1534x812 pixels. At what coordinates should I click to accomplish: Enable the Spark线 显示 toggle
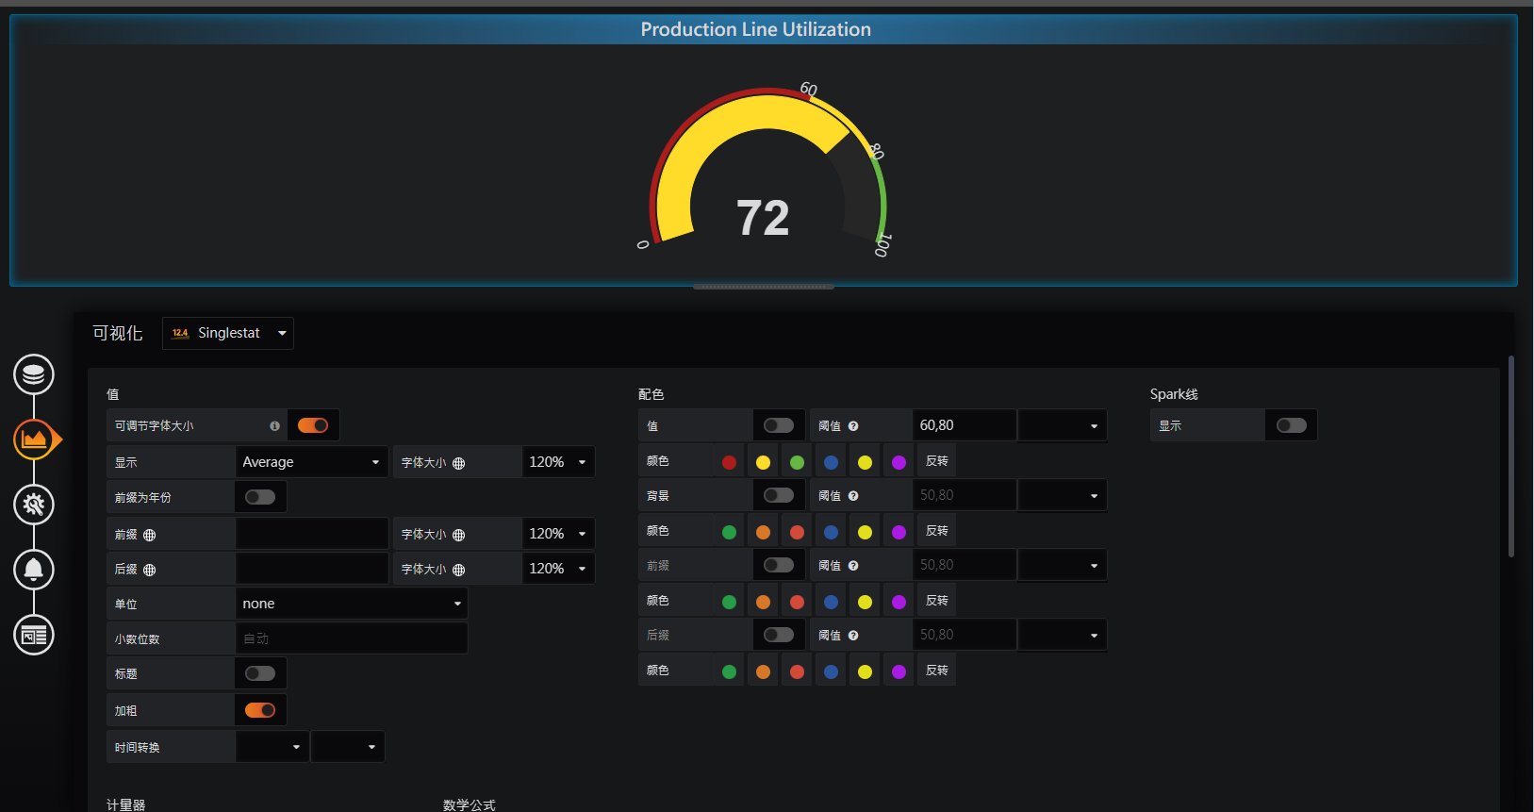click(1292, 425)
